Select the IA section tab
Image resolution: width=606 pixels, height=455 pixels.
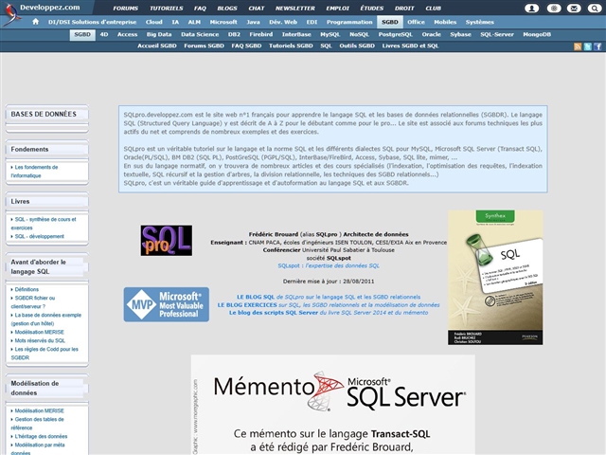point(175,22)
